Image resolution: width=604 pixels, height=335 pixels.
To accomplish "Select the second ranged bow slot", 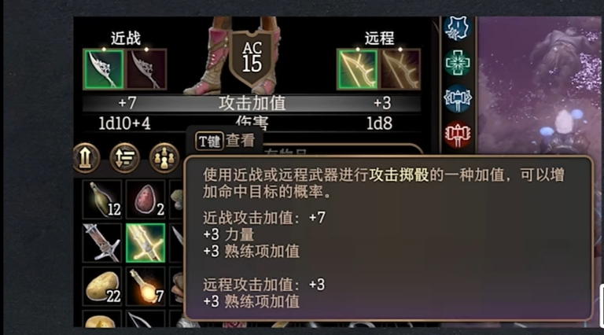I will (x=400, y=69).
